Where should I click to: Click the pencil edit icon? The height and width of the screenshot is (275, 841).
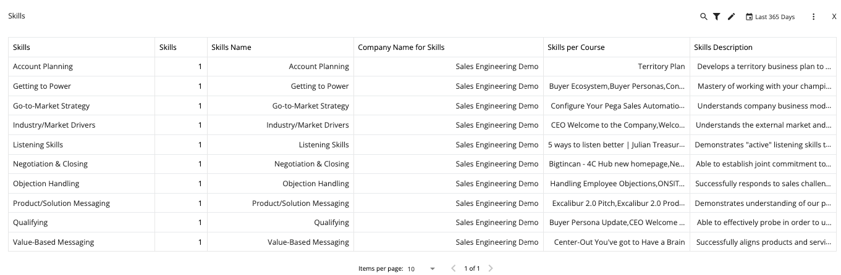click(732, 17)
